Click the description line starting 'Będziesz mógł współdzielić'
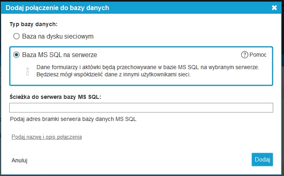Viewport: 284px width, 176px height. (x=114, y=75)
